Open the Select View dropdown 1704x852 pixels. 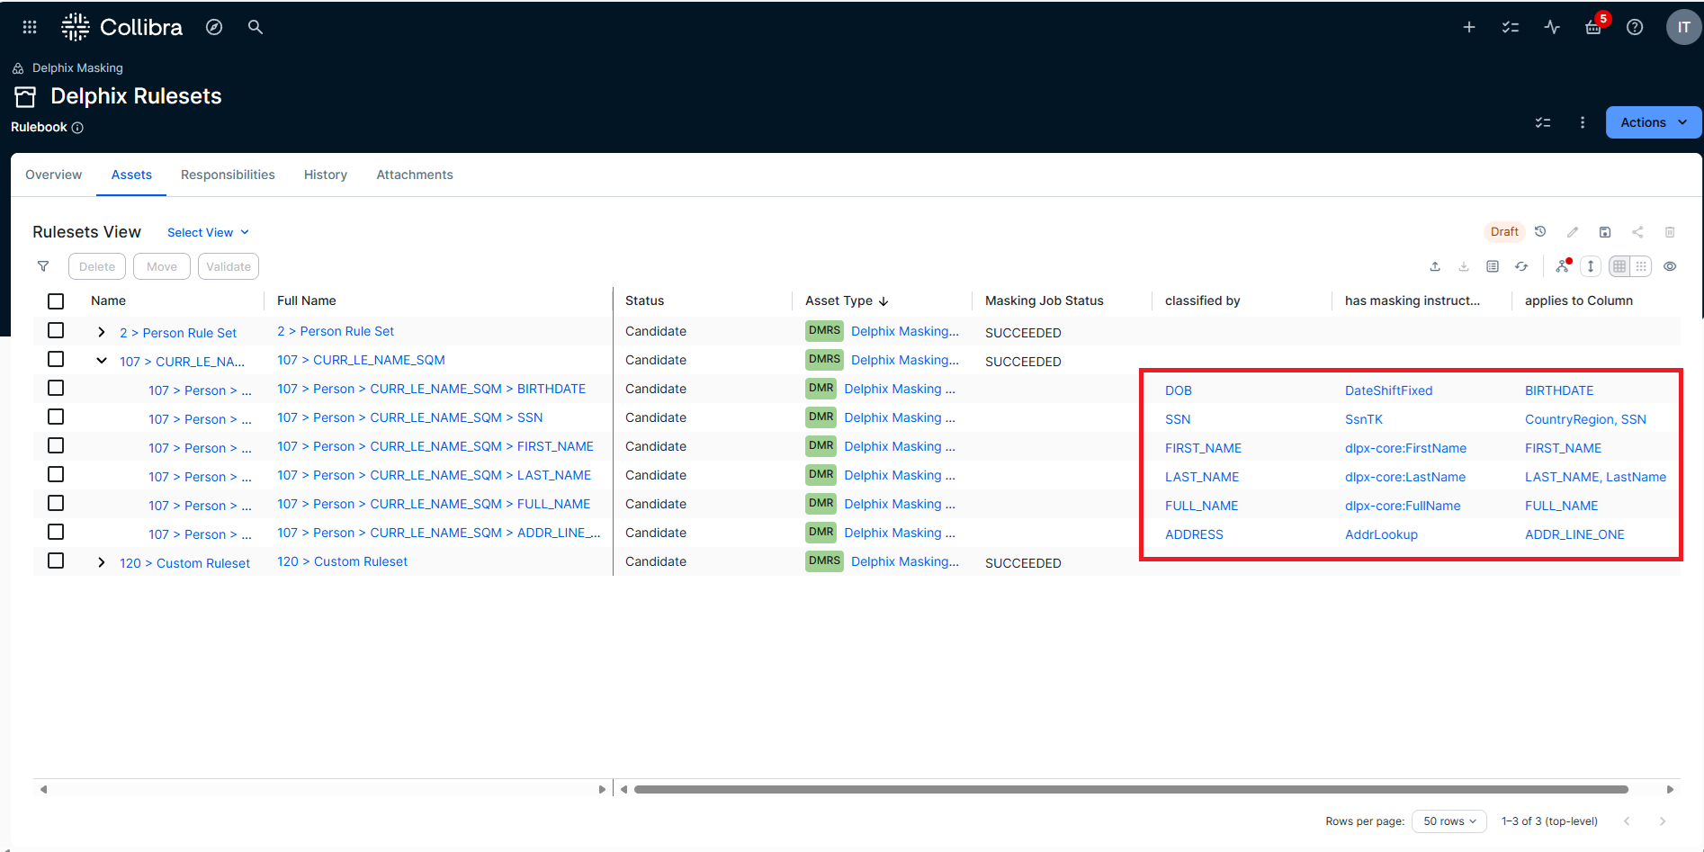click(x=208, y=232)
